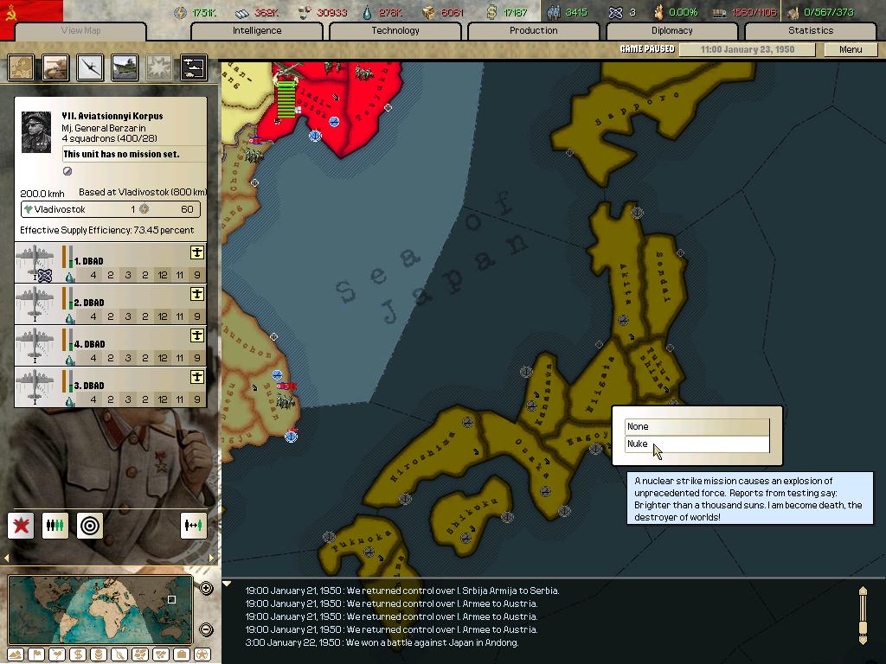Go to the Statistics tab

coord(810,30)
